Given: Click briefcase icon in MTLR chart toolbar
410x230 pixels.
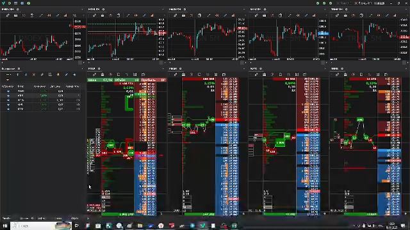Looking at the screenshot, I should [102, 15].
